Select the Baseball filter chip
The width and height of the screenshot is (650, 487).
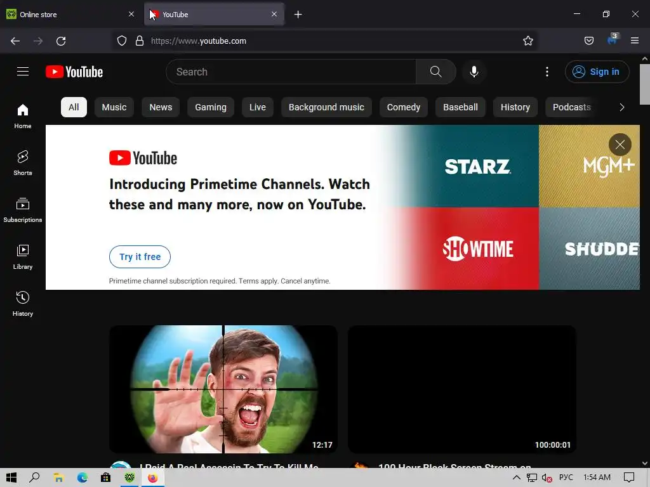pos(460,107)
